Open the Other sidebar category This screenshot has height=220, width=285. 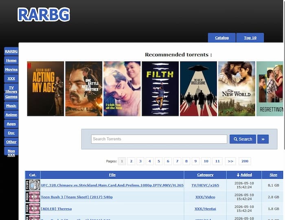point(11,142)
